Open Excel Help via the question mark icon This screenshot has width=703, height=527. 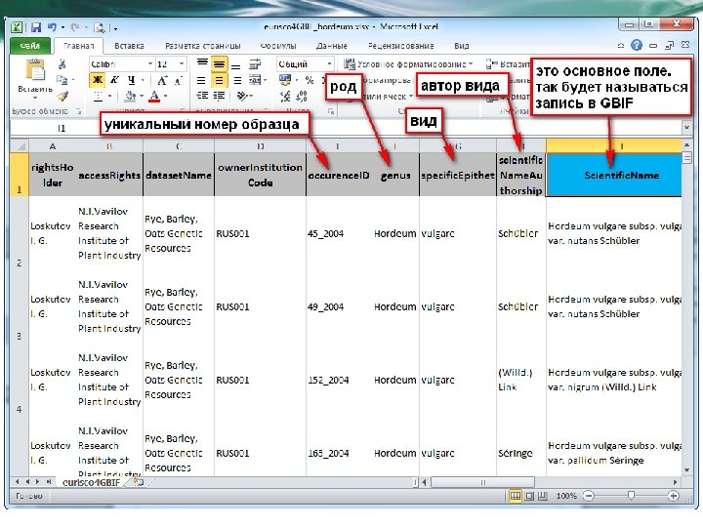tap(637, 45)
